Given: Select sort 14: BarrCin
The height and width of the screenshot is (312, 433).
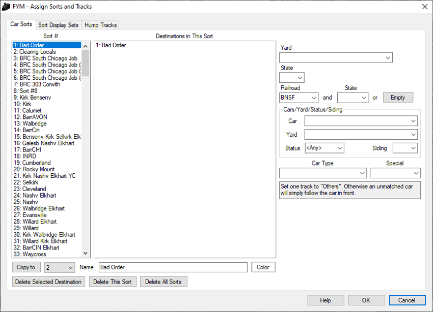Looking at the screenshot, I should pos(47,130).
